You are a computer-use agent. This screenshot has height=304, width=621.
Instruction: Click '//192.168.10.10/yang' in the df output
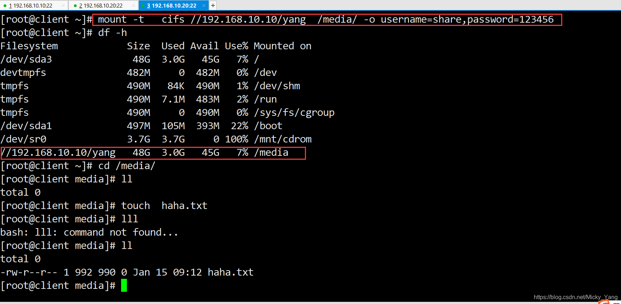click(58, 153)
